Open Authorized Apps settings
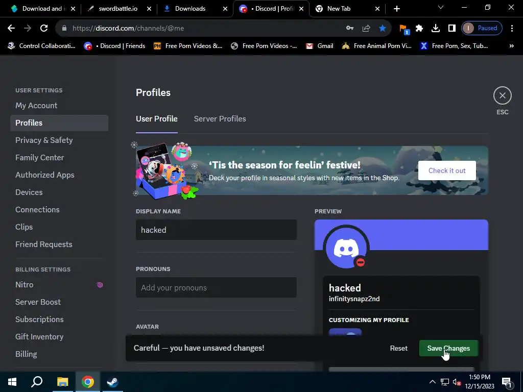 pos(59,175)
